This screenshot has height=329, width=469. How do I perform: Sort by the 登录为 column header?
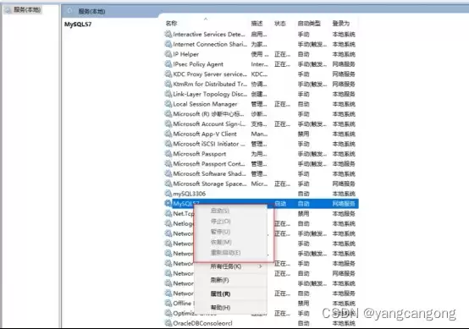tap(341, 24)
